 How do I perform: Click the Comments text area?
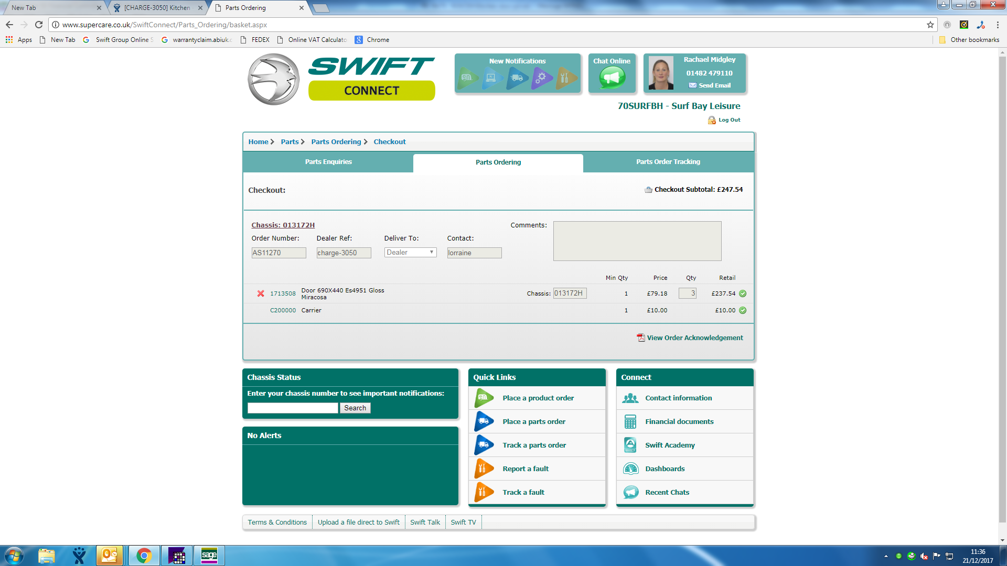(637, 241)
